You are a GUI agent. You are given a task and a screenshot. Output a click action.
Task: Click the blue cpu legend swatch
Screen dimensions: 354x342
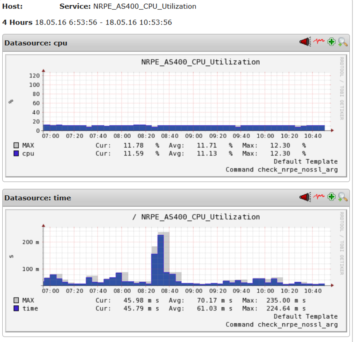pyautogui.click(x=16, y=154)
